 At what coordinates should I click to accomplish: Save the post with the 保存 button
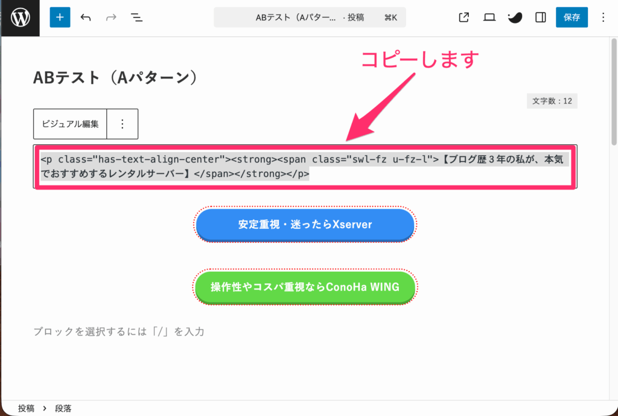tap(572, 17)
